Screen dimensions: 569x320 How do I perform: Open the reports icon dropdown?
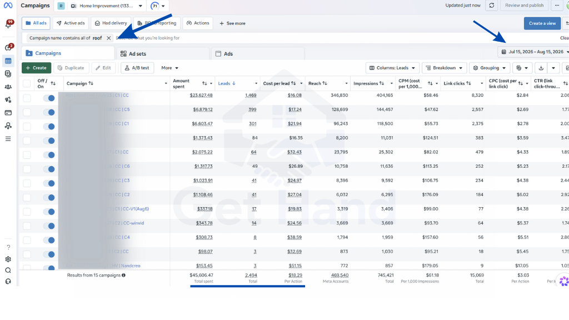pos(522,68)
